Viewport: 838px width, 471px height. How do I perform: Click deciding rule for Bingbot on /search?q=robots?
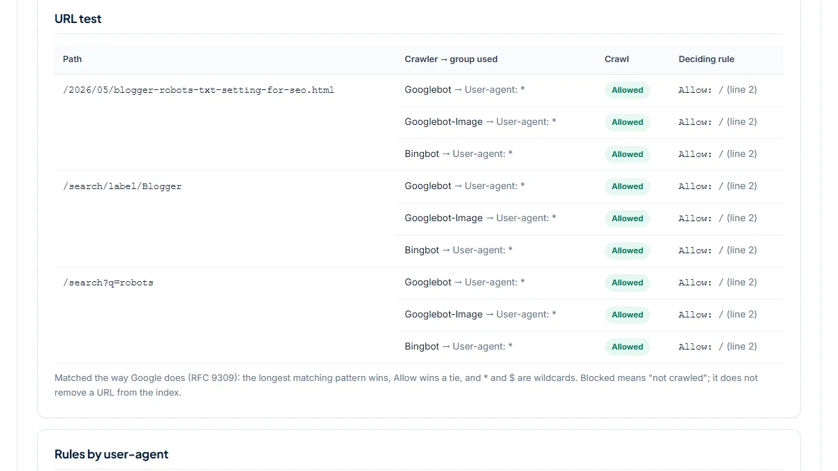pos(717,347)
